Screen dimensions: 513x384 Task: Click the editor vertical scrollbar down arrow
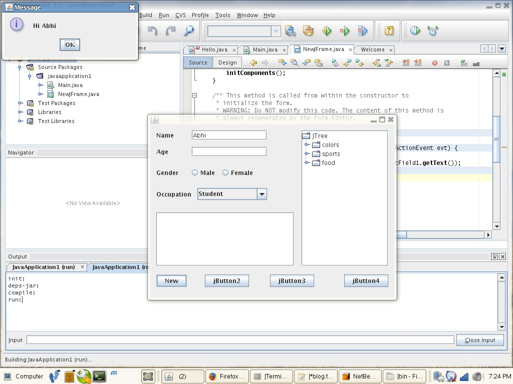496,226
